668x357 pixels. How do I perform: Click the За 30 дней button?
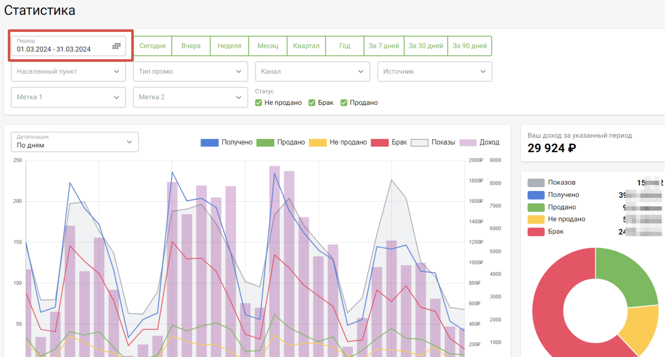(426, 46)
